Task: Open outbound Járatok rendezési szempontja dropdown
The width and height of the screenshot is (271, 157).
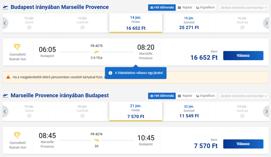Action: 243,8
